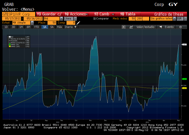This screenshot has height=135, width=189.
Task: Open the Bid price field dropdown
Action: coord(61,19)
